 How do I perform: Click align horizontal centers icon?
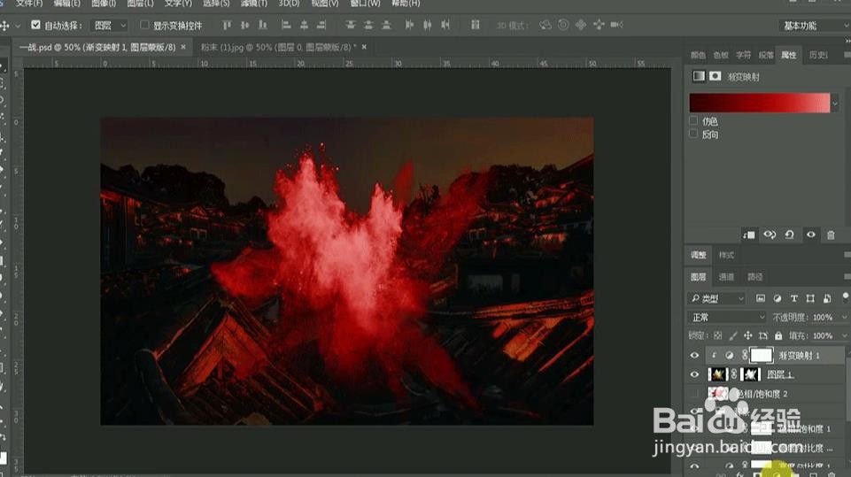pyautogui.click(x=304, y=25)
